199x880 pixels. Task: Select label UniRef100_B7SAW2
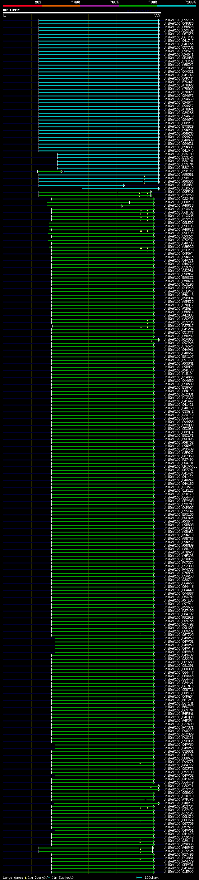point(178,82)
